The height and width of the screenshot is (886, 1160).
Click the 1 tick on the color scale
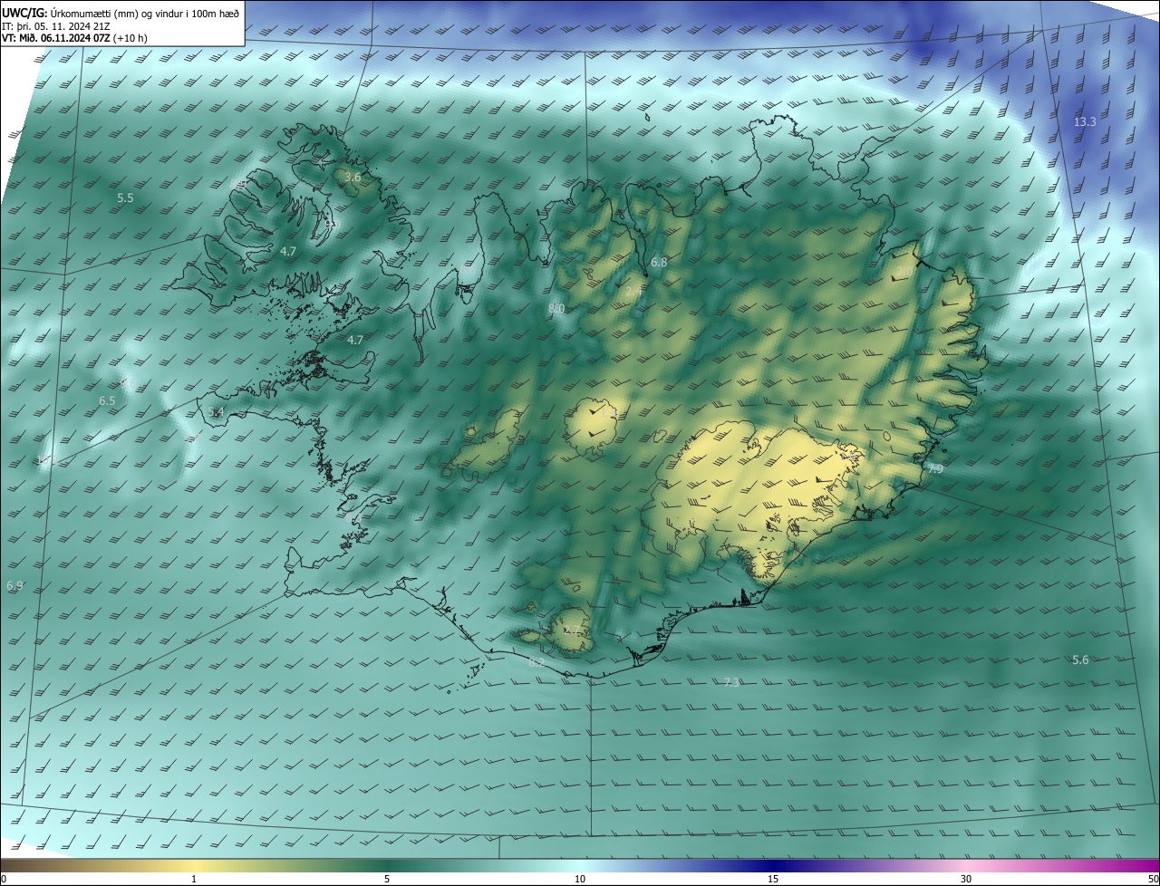coord(194,879)
